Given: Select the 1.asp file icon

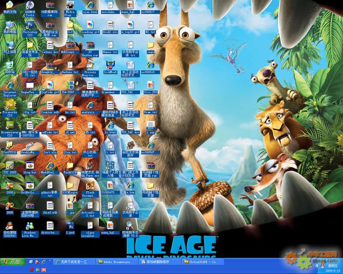Looking at the screenshot, I should pyautogui.click(x=150, y=128).
